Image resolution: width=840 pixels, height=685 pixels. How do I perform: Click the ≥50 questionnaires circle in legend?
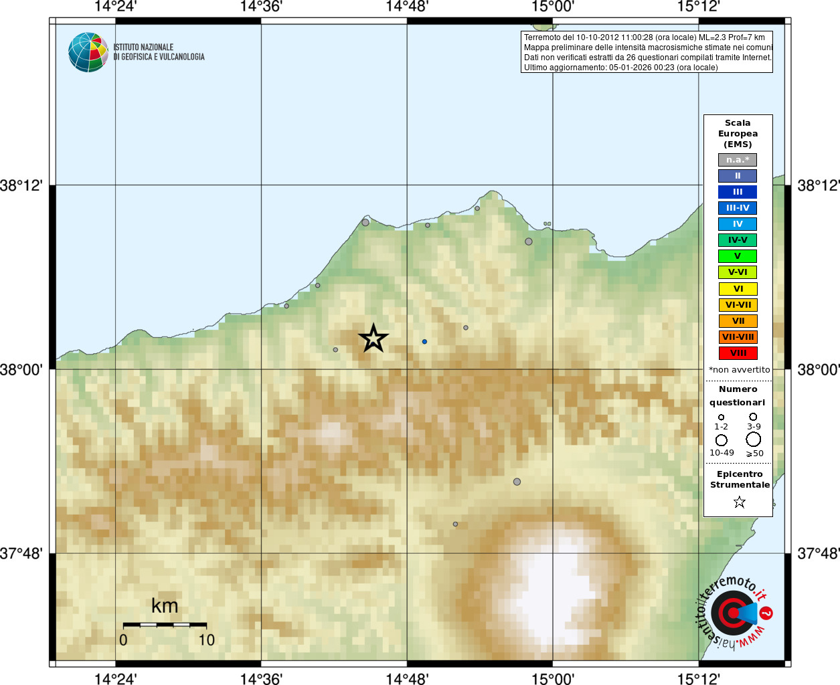pos(754,439)
